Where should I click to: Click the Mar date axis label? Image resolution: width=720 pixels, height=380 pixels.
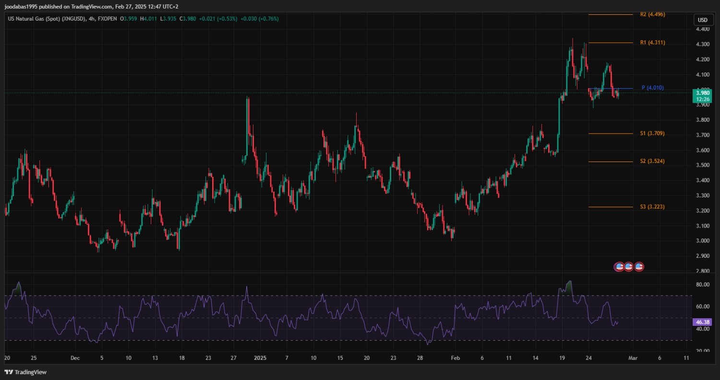(633, 358)
